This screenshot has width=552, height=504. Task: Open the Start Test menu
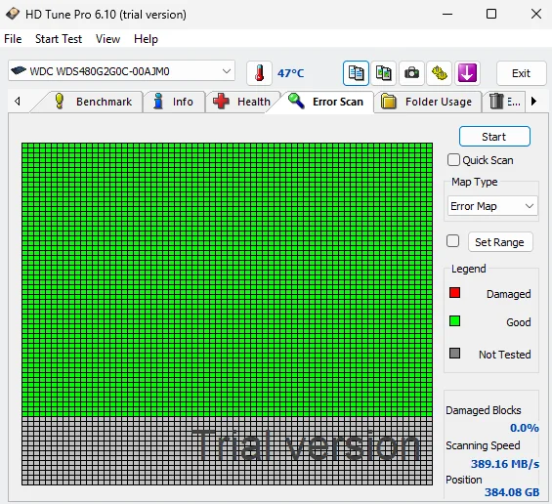tap(59, 39)
